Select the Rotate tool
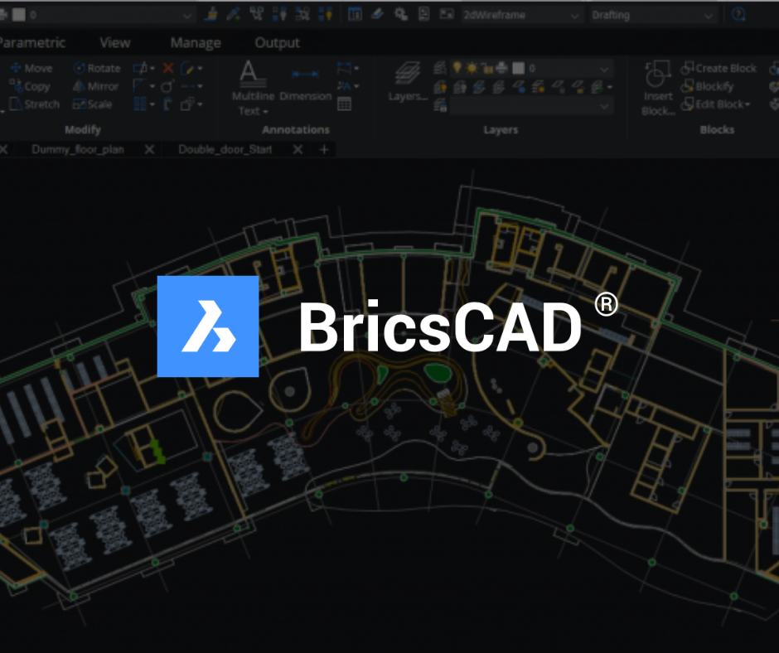 pyautogui.click(x=96, y=69)
